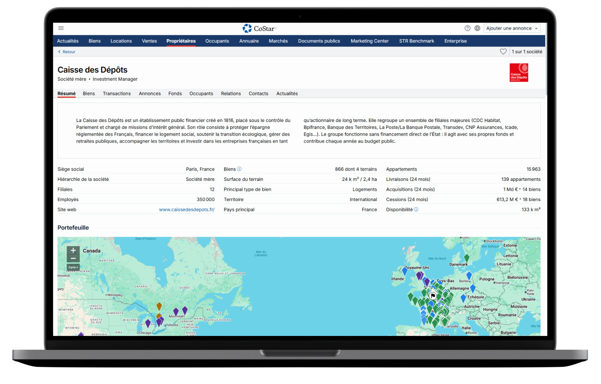The width and height of the screenshot is (601, 384).
Task: Click the globe language icon
Action: (477, 28)
